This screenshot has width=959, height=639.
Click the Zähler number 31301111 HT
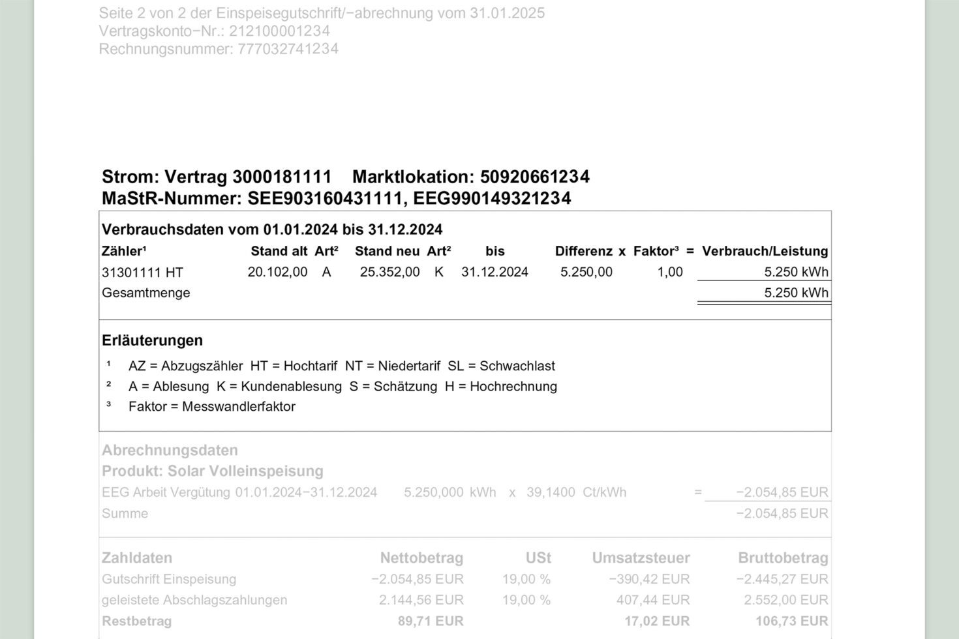142,273
